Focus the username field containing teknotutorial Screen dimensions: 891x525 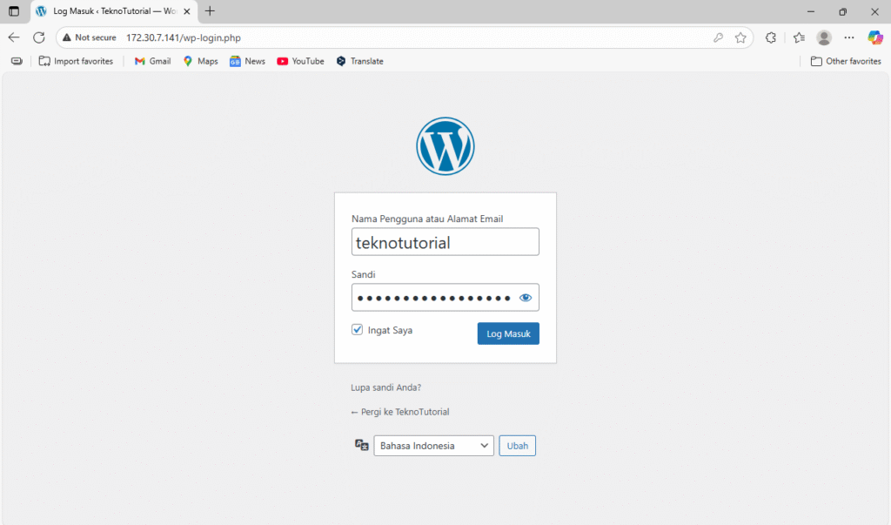tap(445, 242)
